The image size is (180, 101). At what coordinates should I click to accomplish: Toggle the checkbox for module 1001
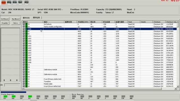pos(24,36)
